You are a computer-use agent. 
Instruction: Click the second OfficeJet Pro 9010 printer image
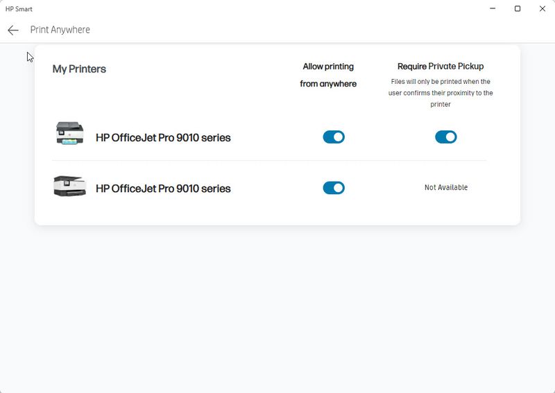point(69,186)
